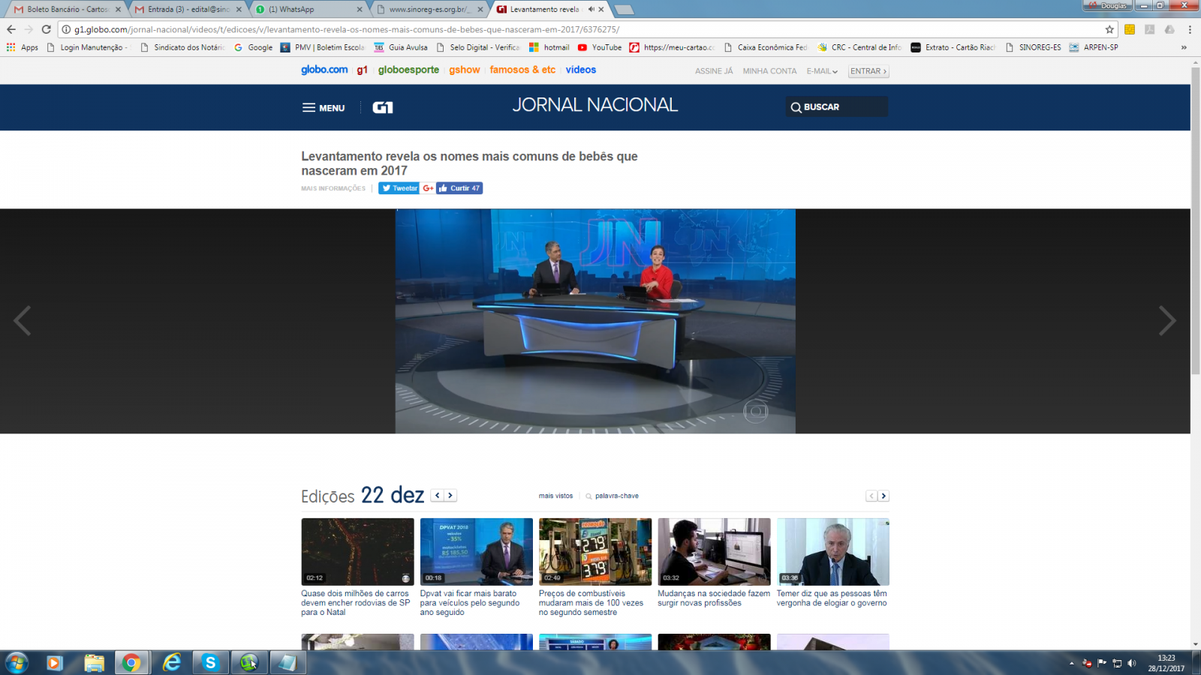This screenshot has width=1201, height=675.
Task: Go to the next edition date arrow
Action: click(450, 496)
